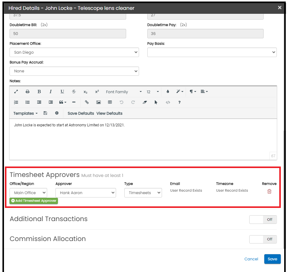290x272 pixels.
Task: Open the magic wand inline style menu
Action: [x=179, y=91]
